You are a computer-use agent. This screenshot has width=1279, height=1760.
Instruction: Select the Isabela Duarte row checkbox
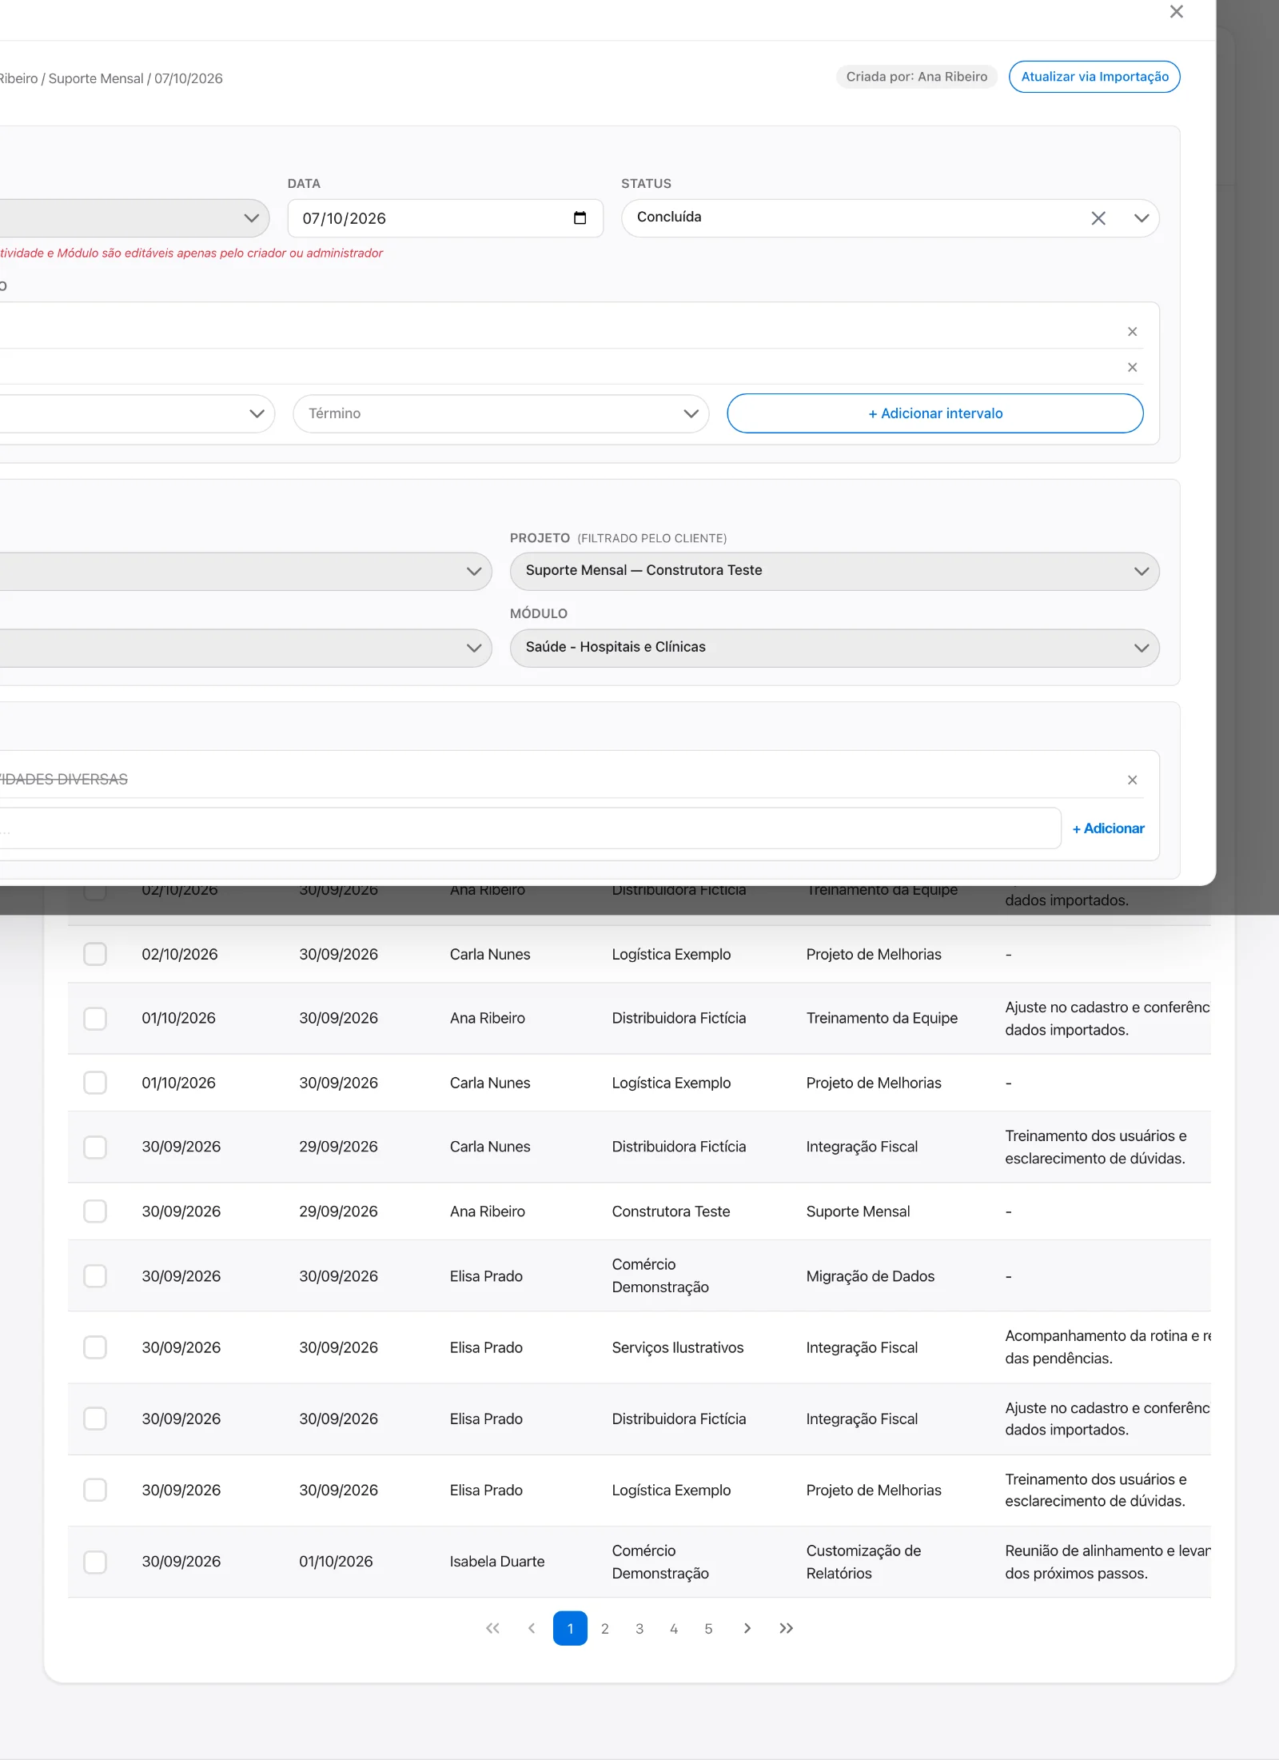click(x=95, y=1562)
